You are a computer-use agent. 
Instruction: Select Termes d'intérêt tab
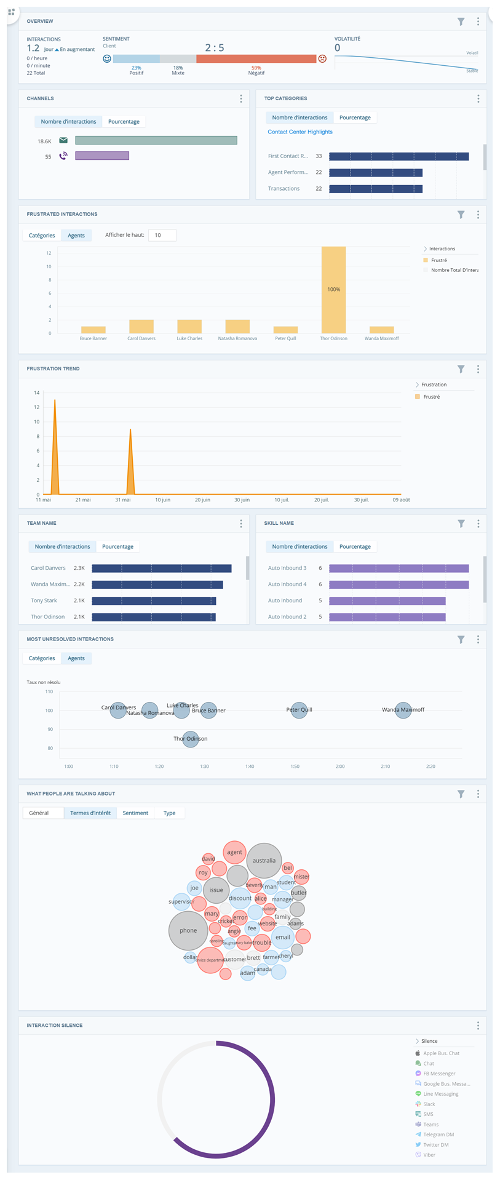[90, 813]
